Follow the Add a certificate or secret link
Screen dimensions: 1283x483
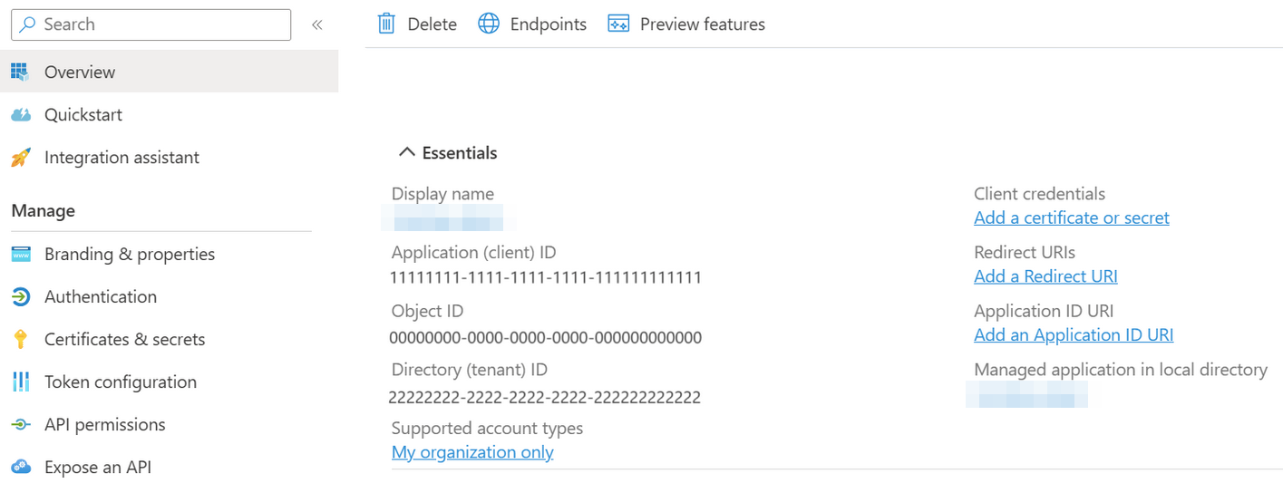[x=1071, y=218]
